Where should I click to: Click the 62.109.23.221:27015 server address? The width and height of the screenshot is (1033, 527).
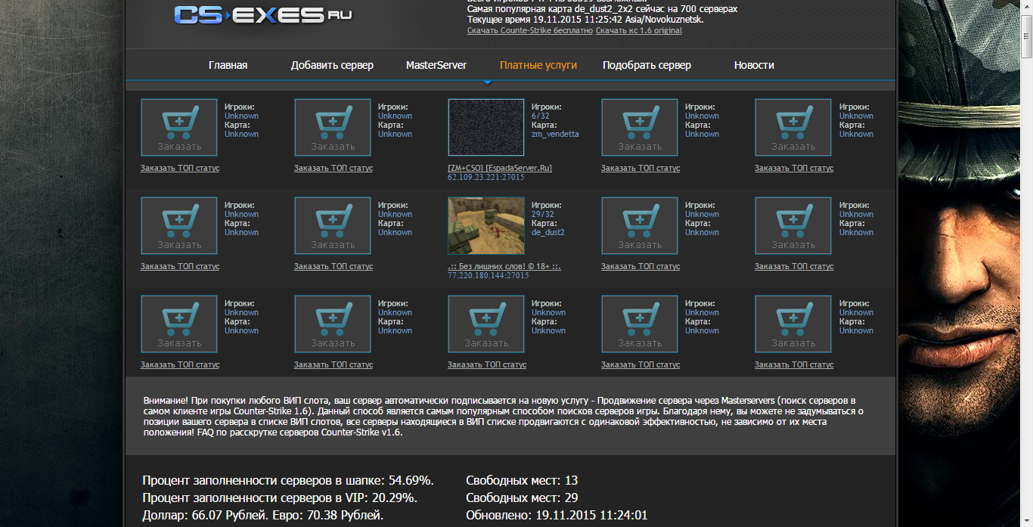pos(486,177)
